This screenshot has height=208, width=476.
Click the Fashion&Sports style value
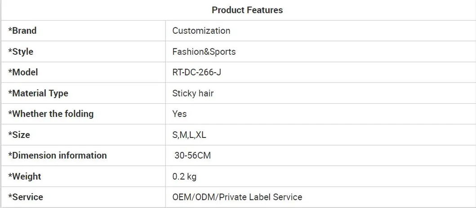tap(204, 52)
